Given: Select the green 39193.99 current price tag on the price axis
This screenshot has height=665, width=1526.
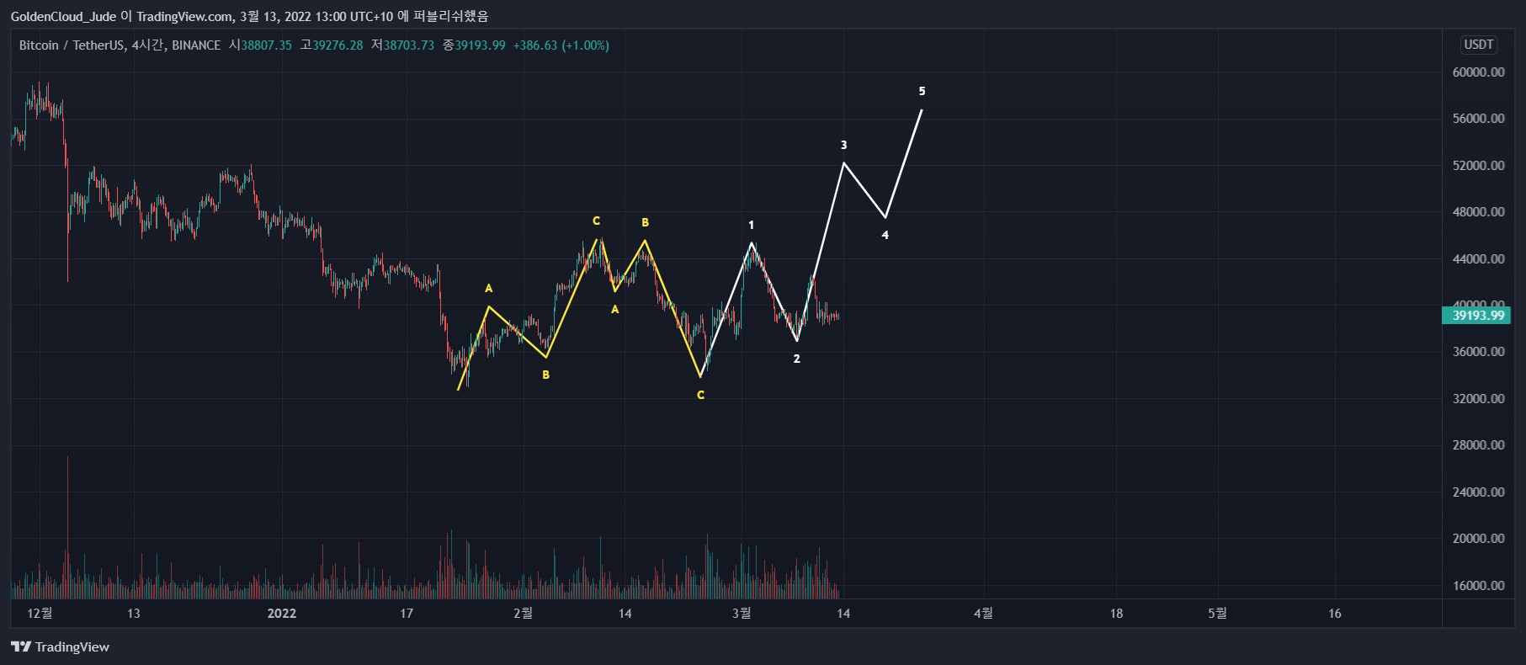Looking at the screenshot, I should pyautogui.click(x=1476, y=316).
